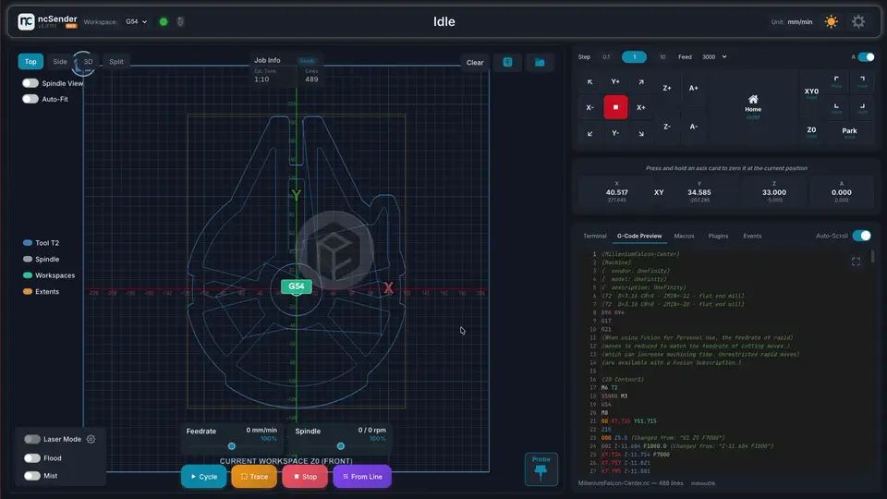Open the Probe tool

541,469
